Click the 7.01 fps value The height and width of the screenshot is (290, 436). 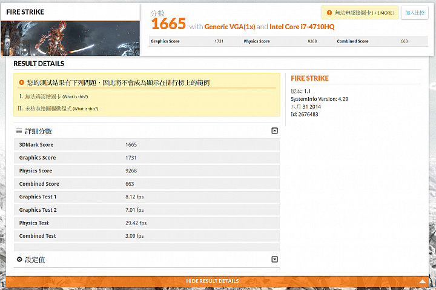coord(134,210)
